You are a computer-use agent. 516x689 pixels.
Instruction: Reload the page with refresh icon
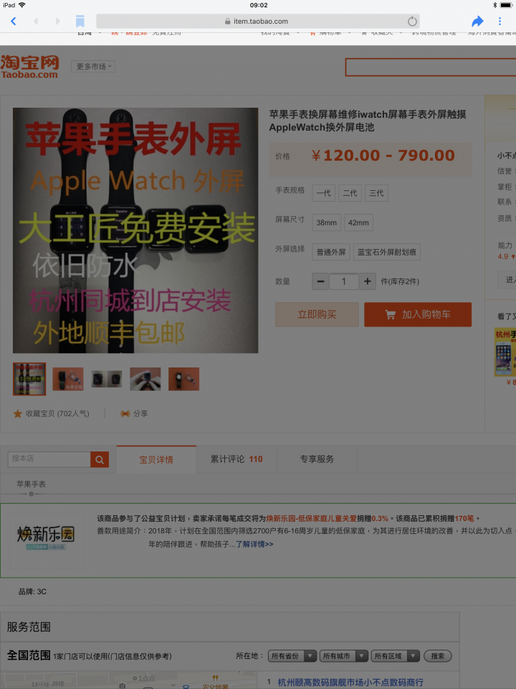412,21
